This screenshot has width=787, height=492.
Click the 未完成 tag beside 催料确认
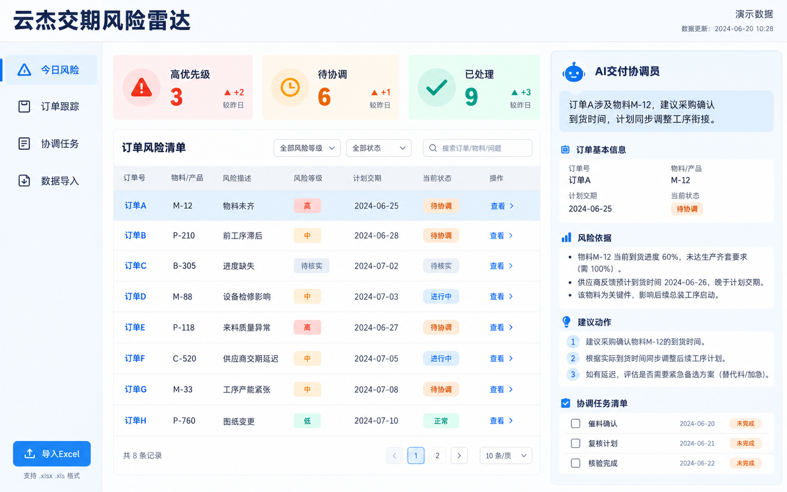pos(745,424)
